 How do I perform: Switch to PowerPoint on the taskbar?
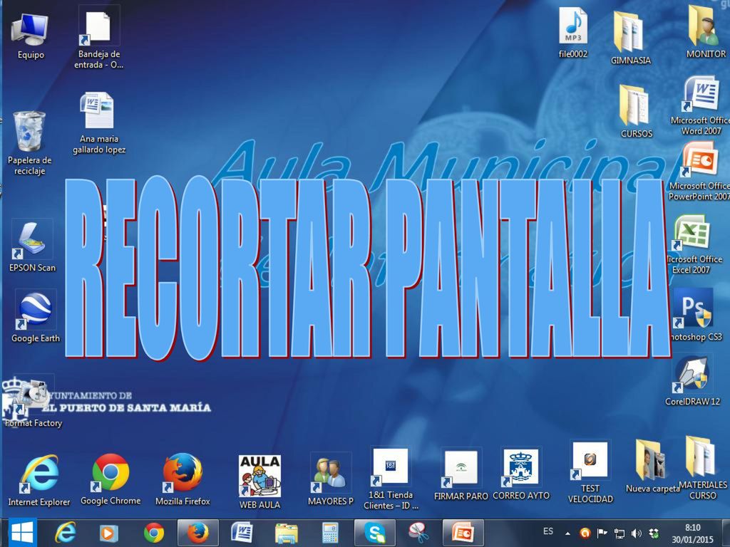click(463, 533)
